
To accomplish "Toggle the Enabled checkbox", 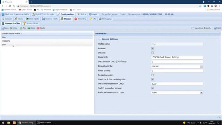I will coord(152,49).
